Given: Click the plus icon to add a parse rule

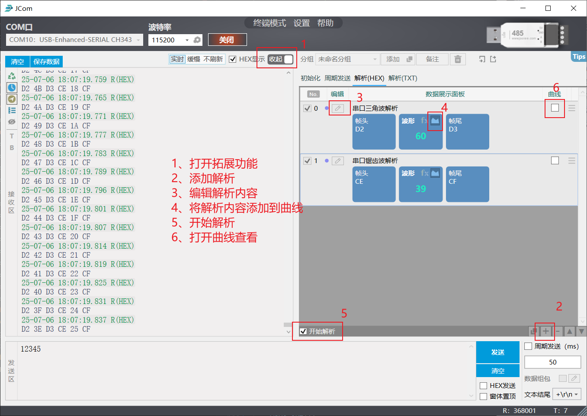Looking at the screenshot, I should (x=546, y=331).
